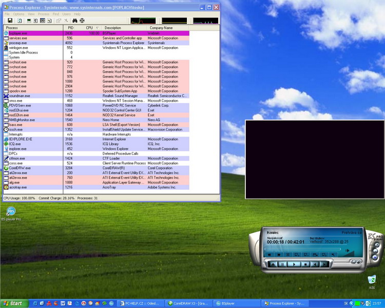Image resolution: width=385 pixels, height=308 pixels.
Task: Open BS.player Pro desktop shortcut icon
Action: [10, 211]
